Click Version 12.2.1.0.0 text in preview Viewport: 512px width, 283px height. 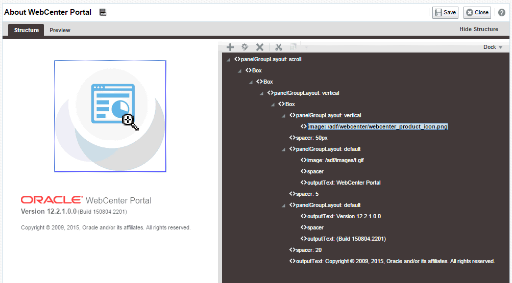(48, 211)
